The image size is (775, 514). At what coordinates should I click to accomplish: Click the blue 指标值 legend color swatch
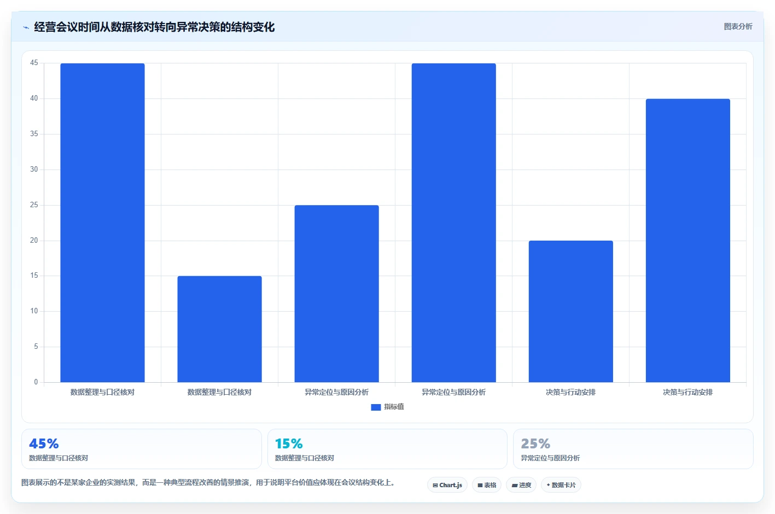coord(376,407)
